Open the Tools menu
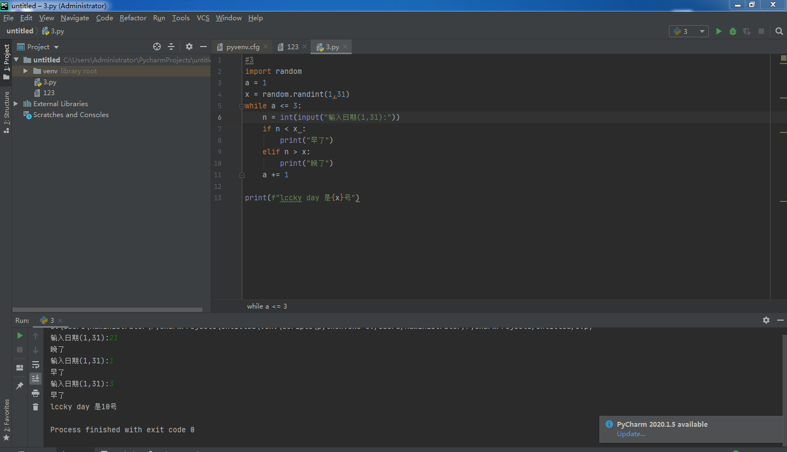 click(x=180, y=18)
